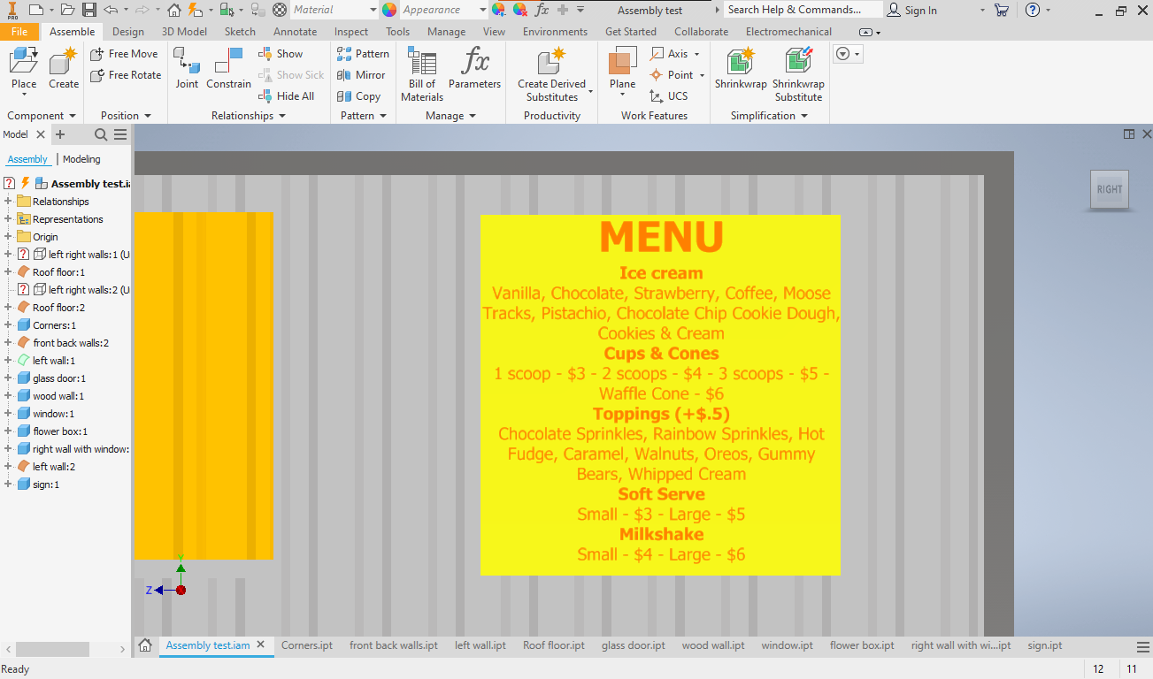1153x679 pixels.
Task: Save the assembly with the floppy disk icon
Action: (89, 10)
